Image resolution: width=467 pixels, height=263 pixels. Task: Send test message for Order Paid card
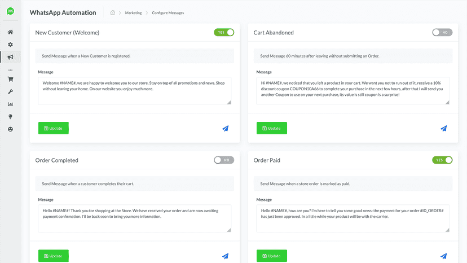pyautogui.click(x=444, y=256)
